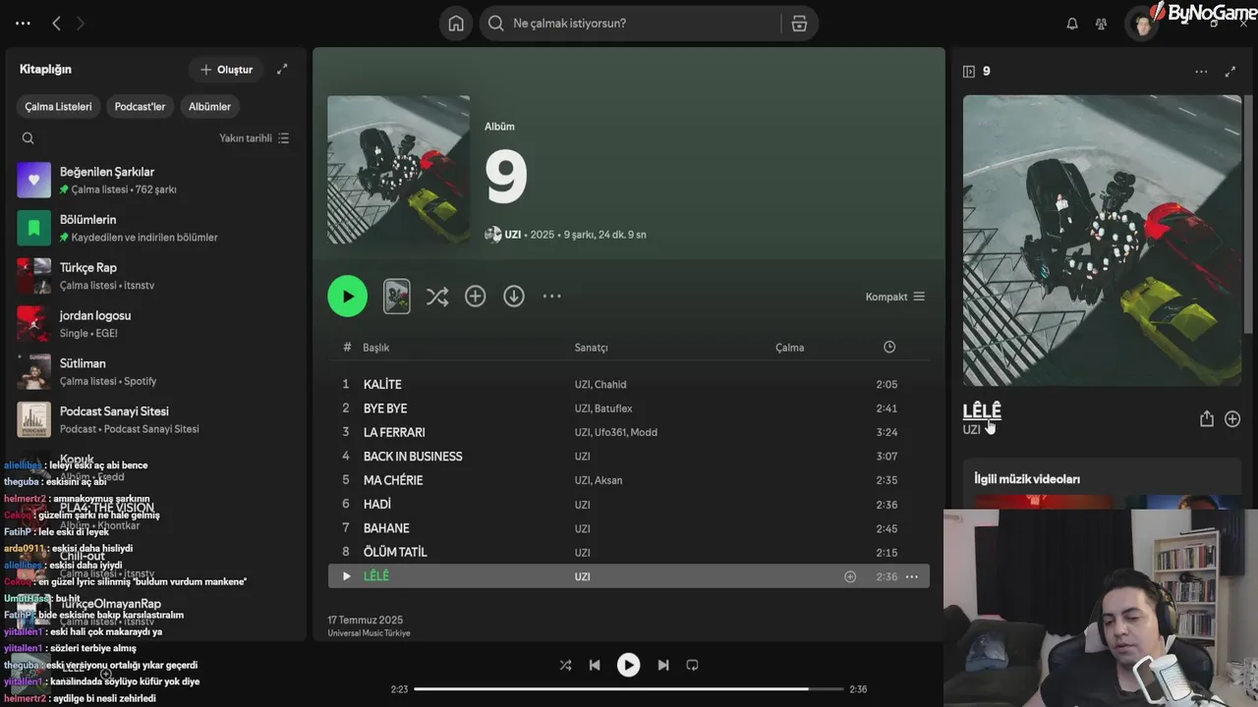Open artist Batuflex link
1258x707 pixels.
coord(613,408)
